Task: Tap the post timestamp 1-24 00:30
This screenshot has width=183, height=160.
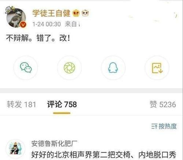Action: click(x=47, y=24)
